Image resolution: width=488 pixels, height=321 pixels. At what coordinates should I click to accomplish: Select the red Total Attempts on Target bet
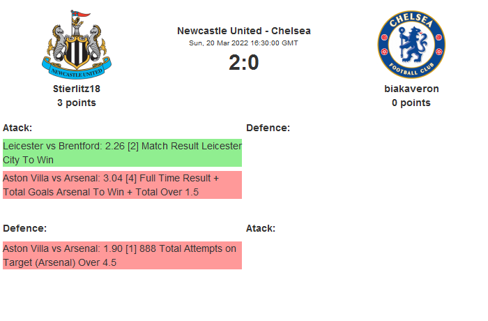[122, 255]
